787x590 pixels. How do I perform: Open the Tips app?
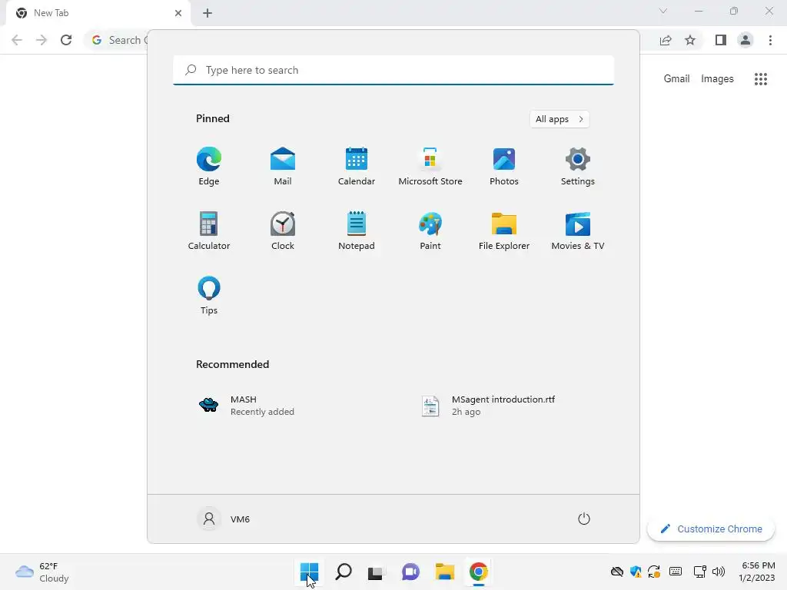[209, 296]
